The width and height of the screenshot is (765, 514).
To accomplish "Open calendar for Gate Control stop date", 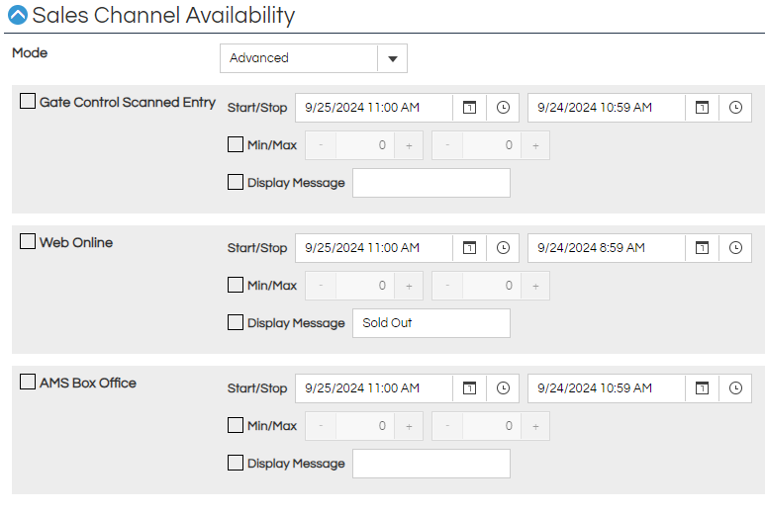I will pyautogui.click(x=702, y=108).
